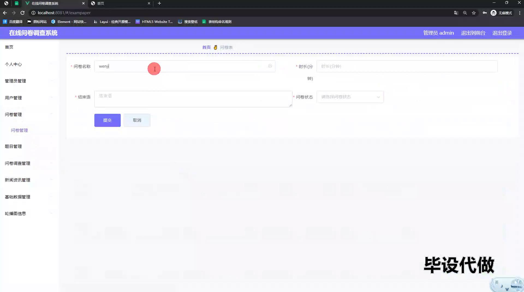Click the 时长(分钟) input field

coord(407,66)
